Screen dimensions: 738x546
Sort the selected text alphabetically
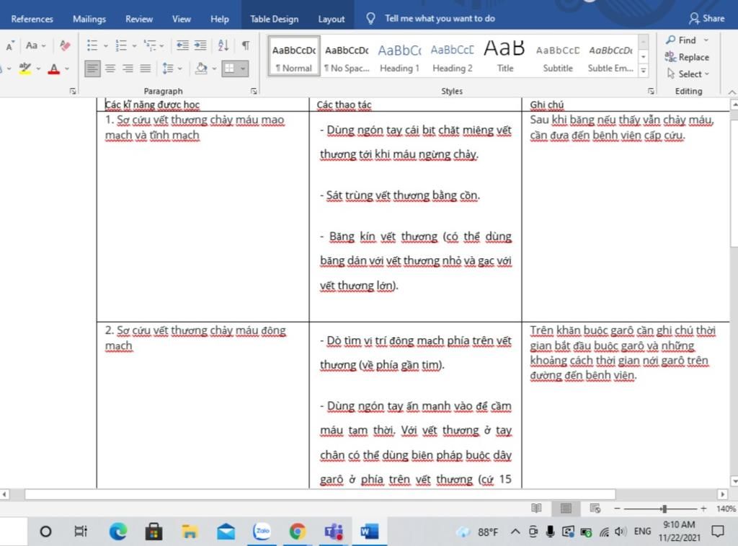[x=223, y=45]
